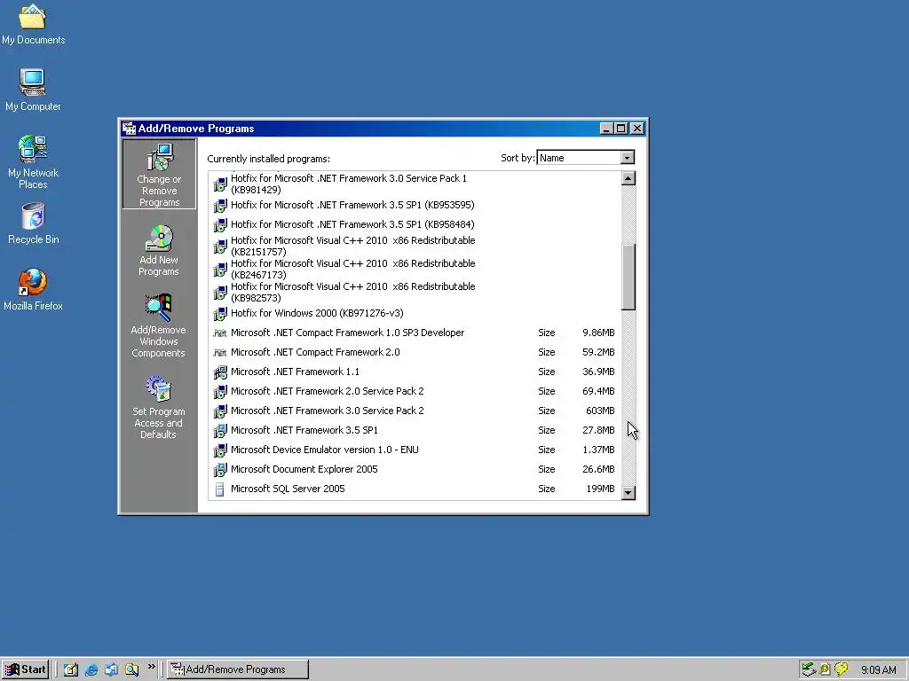Click Add/Remove Programs taskbar button
Viewport: 909px width, 681px height.
[238, 669]
